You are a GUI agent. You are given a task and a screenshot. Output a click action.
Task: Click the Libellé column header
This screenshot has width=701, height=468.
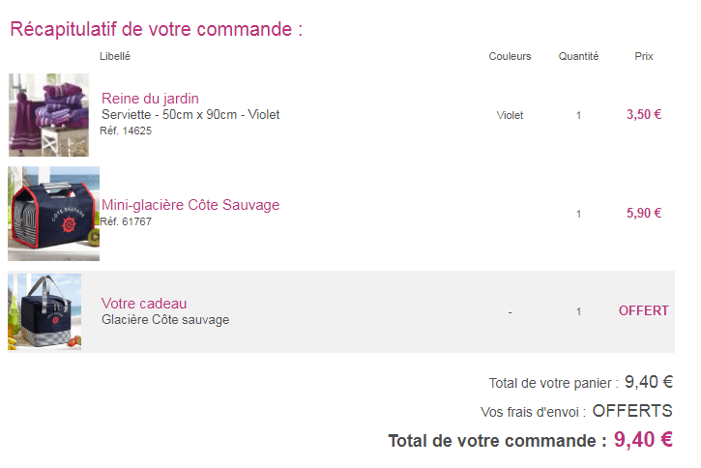(115, 56)
